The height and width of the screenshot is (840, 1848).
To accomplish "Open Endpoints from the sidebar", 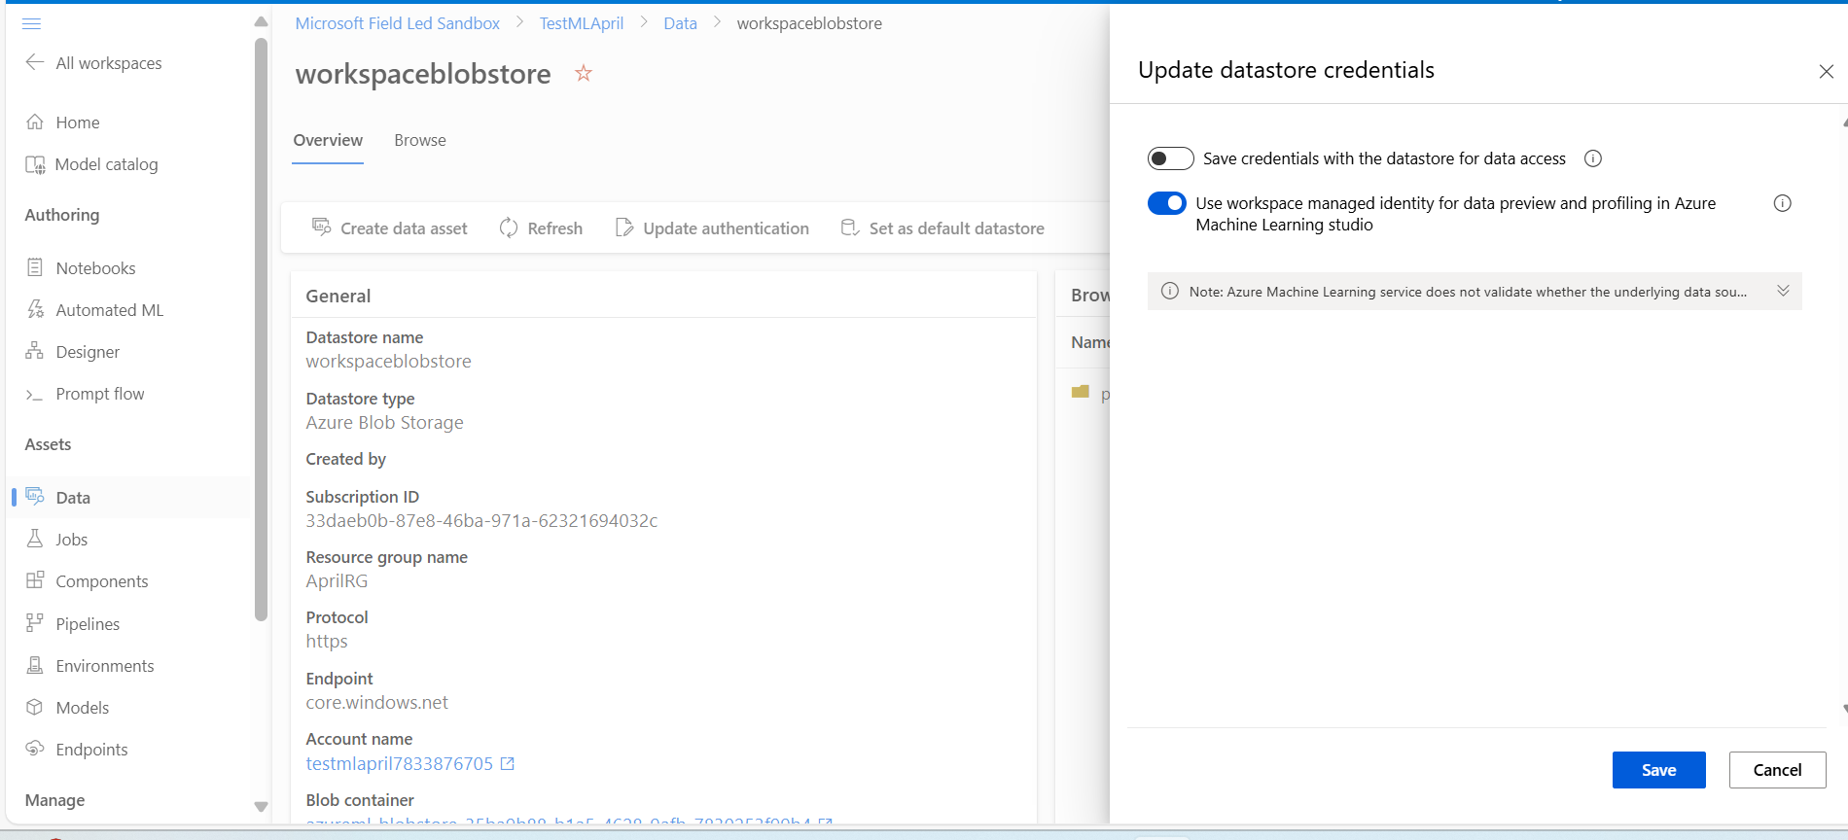I will tap(91, 750).
